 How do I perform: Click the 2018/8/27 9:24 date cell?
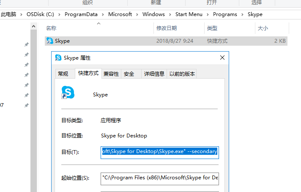[x=175, y=41]
